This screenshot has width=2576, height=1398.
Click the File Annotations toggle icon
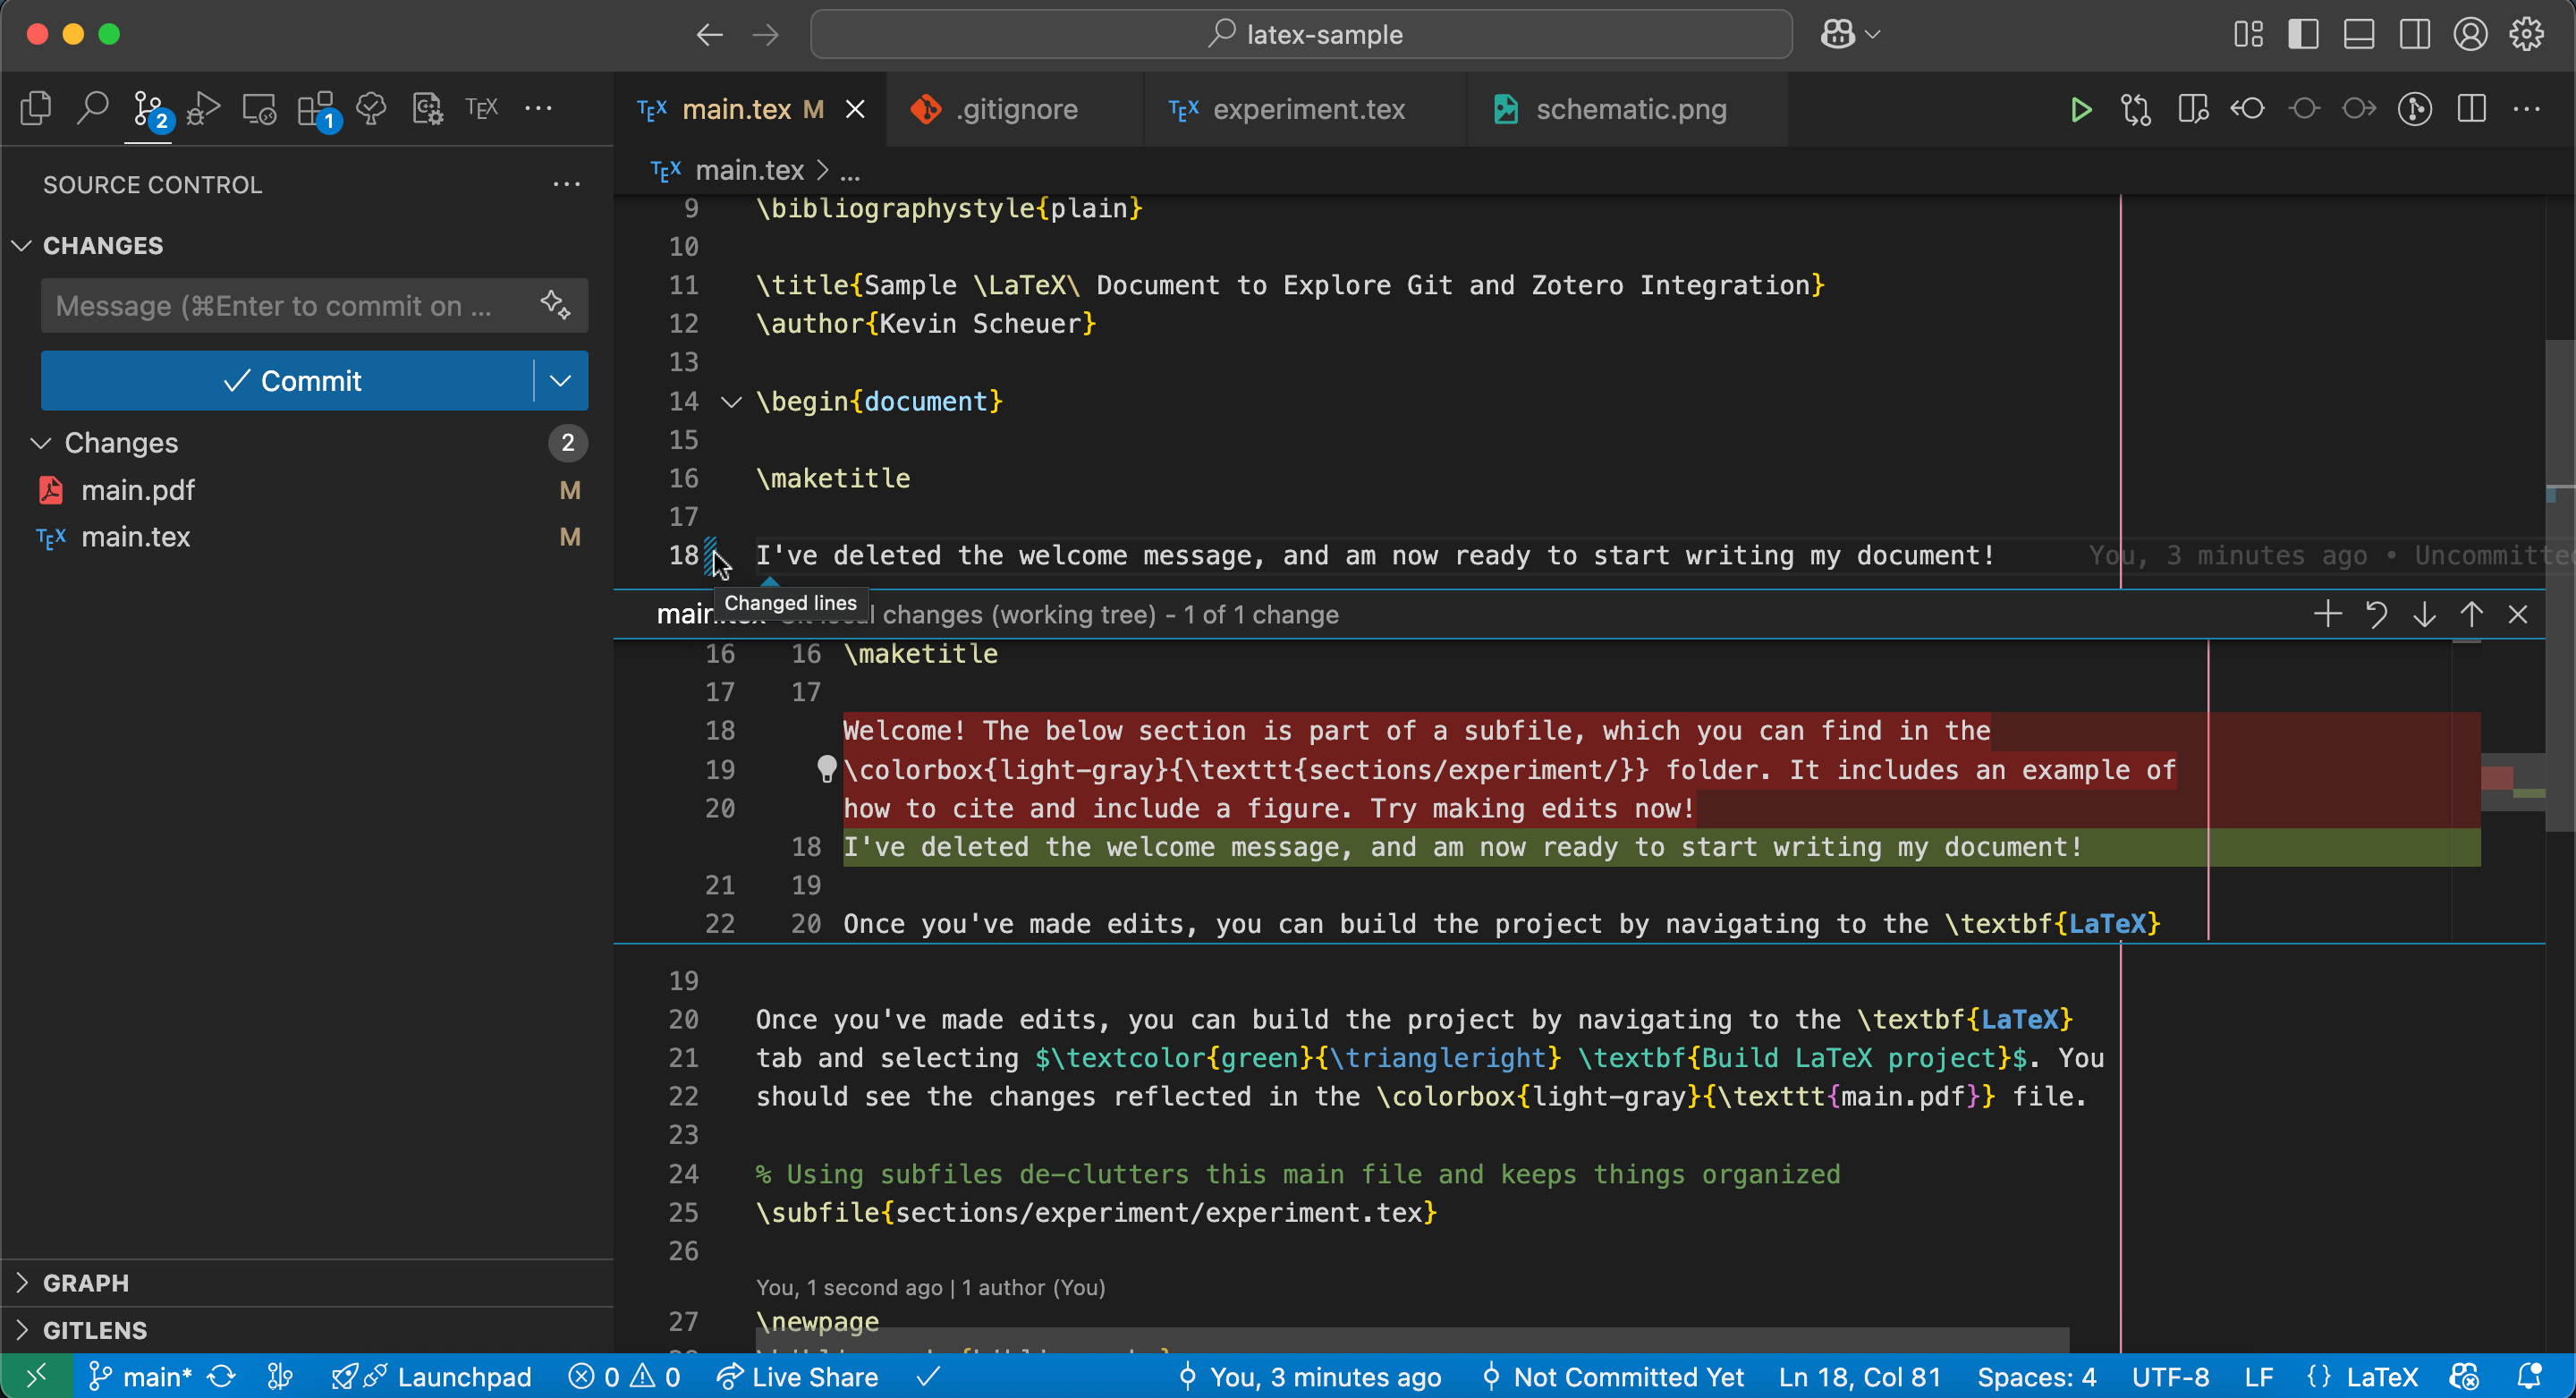[x=2415, y=109]
